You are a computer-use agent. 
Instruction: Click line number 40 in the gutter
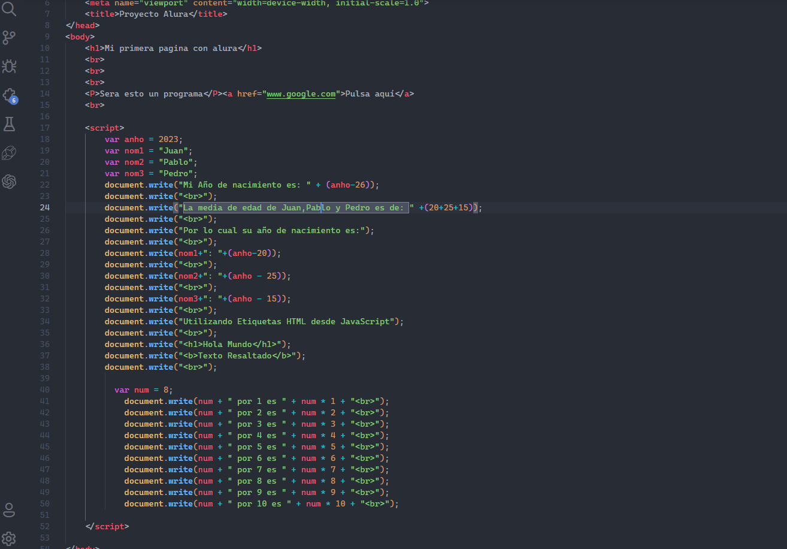click(x=45, y=390)
